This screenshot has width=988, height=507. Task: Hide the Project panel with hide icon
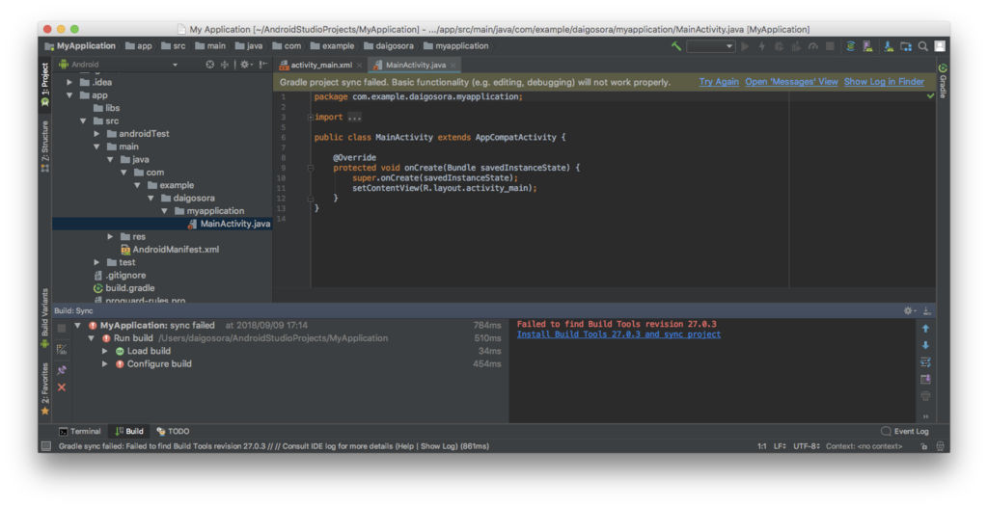click(263, 65)
